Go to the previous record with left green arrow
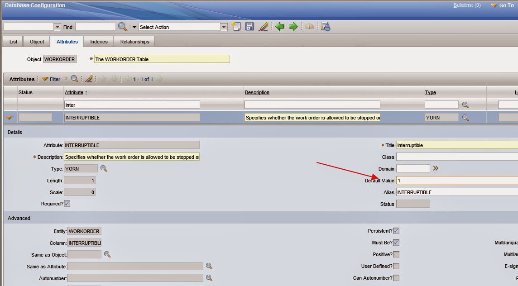This screenshot has height=286, width=518. pyautogui.click(x=279, y=26)
